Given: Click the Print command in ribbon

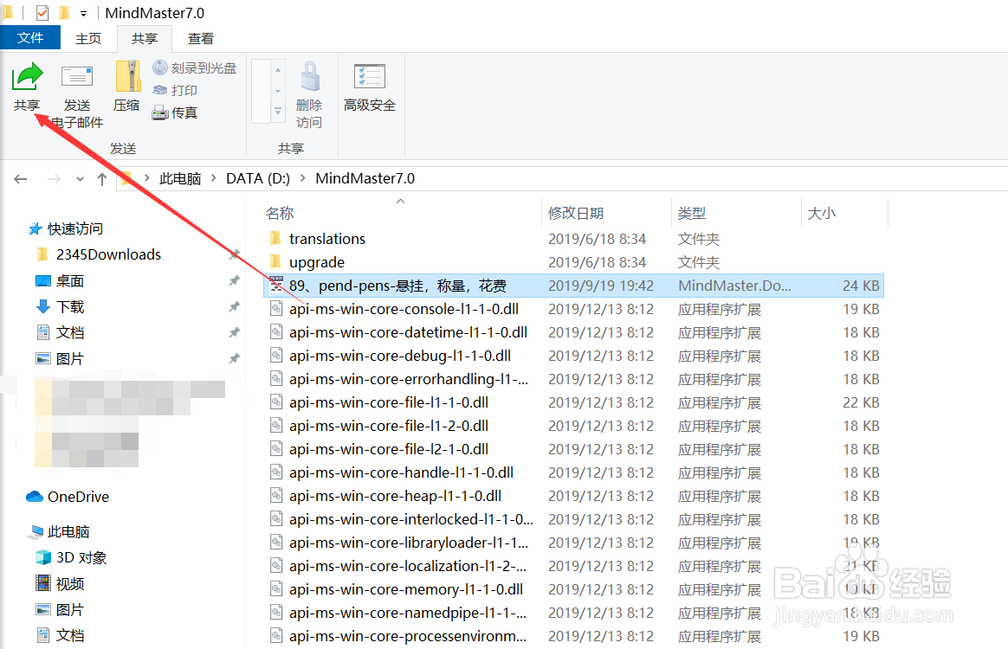Looking at the screenshot, I should (175, 90).
